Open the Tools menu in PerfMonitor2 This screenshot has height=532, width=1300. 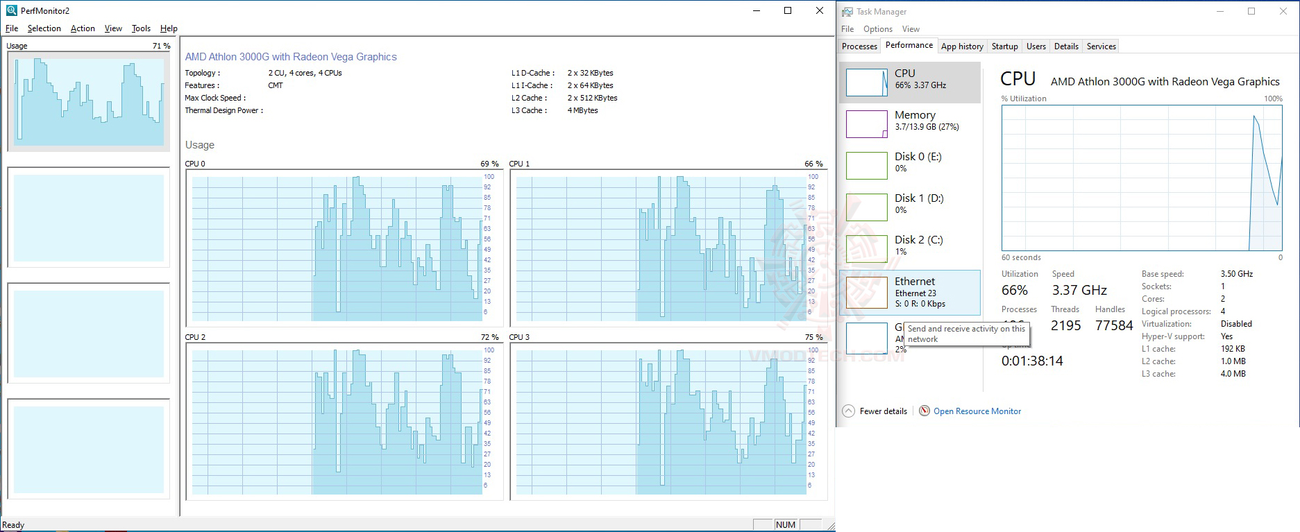[x=141, y=28]
